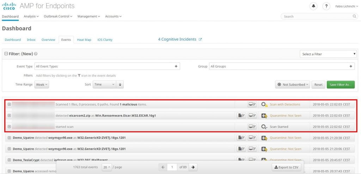Add event type with plus icon
The image size is (361, 174).
(x=176, y=66)
